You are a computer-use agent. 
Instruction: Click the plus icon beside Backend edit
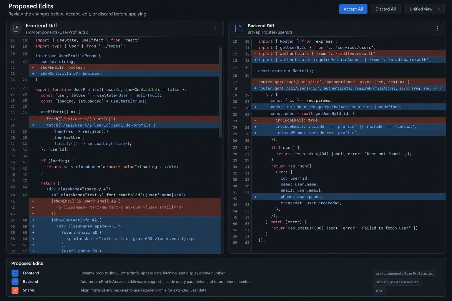click(15, 282)
